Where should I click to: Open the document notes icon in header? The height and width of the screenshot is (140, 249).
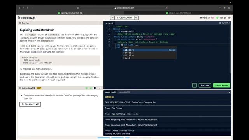pyautogui.click(x=225, y=18)
